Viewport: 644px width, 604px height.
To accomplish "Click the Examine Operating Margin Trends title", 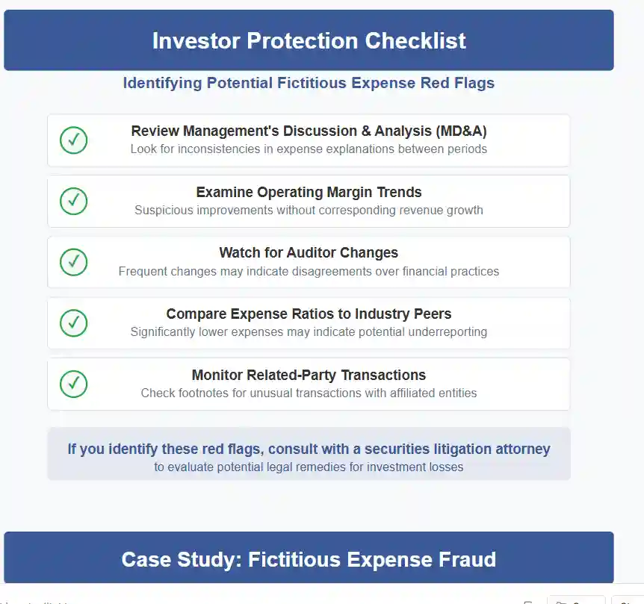I will [309, 193].
